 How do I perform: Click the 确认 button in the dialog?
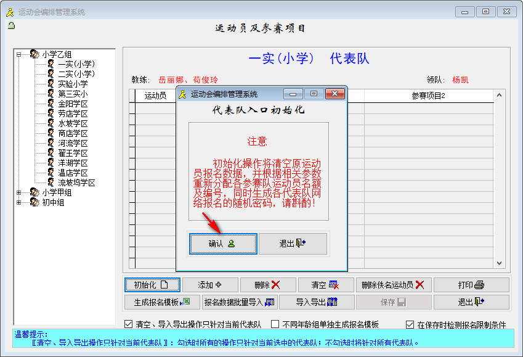click(222, 244)
